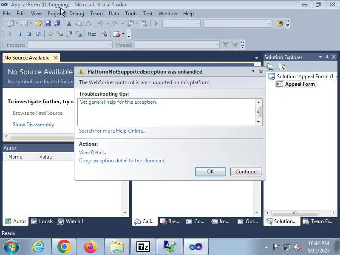Screen dimensions: 340x255
Task: Toggle the Solution Explorer auto-hide pin
Action: pos(327,57)
